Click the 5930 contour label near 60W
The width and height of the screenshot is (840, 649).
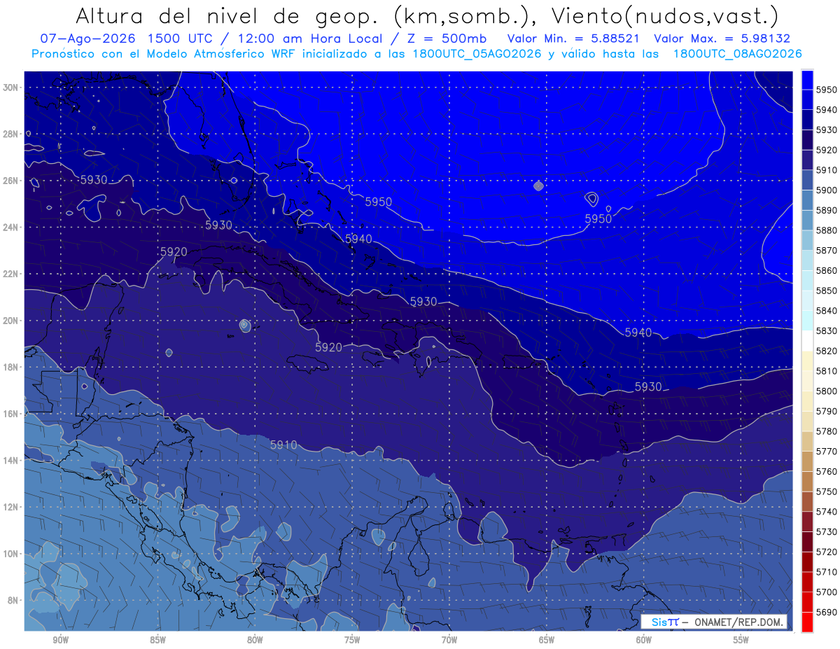click(x=648, y=386)
